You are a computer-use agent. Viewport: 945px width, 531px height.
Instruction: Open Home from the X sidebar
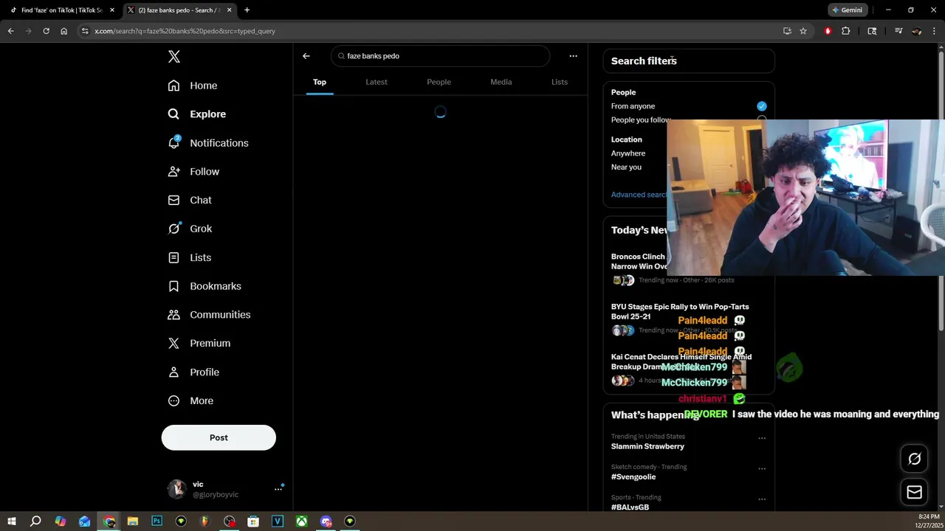(x=192, y=86)
